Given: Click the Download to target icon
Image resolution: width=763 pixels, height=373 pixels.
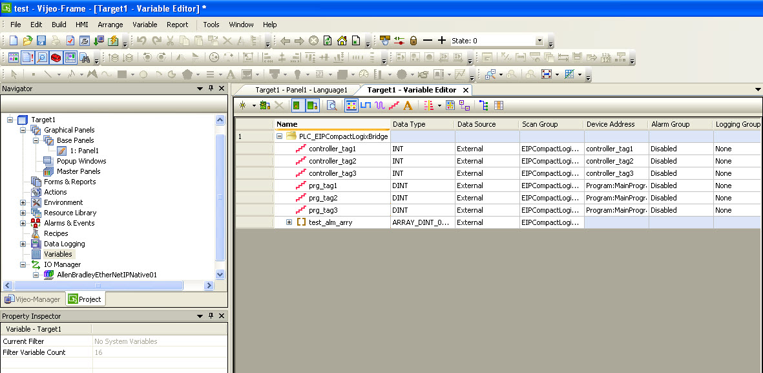Looking at the screenshot, I should (x=99, y=41).
